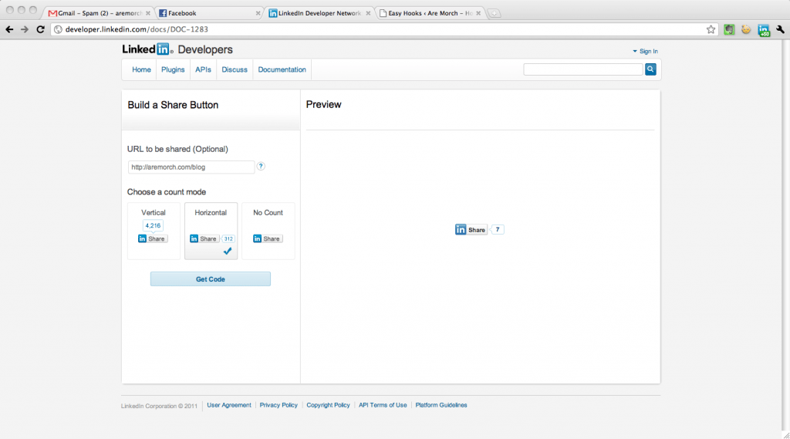The width and height of the screenshot is (790, 439).
Task: Click the site search input field
Action: (x=583, y=69)
